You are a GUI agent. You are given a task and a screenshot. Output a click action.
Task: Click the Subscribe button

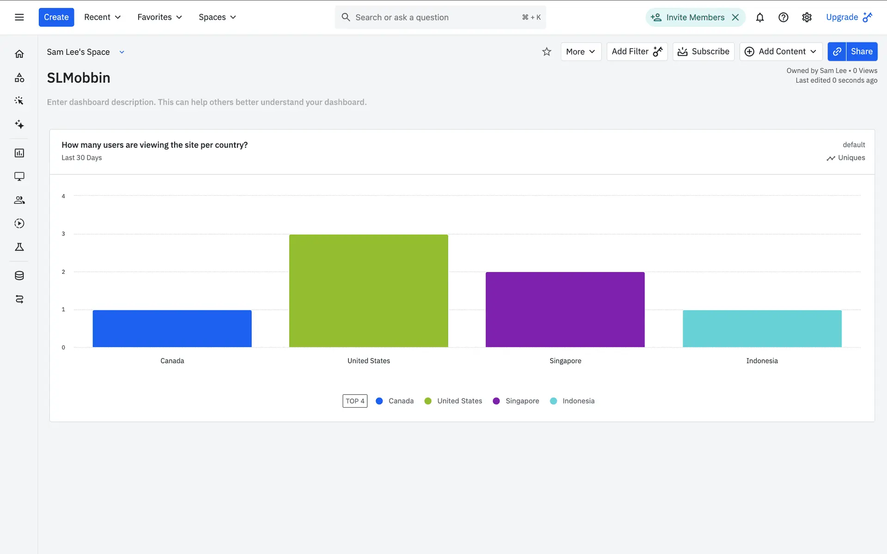coord(703,52)
